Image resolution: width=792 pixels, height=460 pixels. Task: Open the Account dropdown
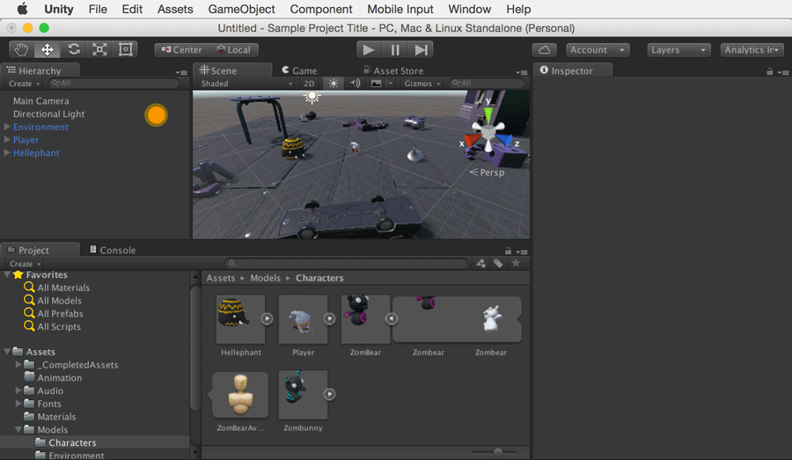598,49
